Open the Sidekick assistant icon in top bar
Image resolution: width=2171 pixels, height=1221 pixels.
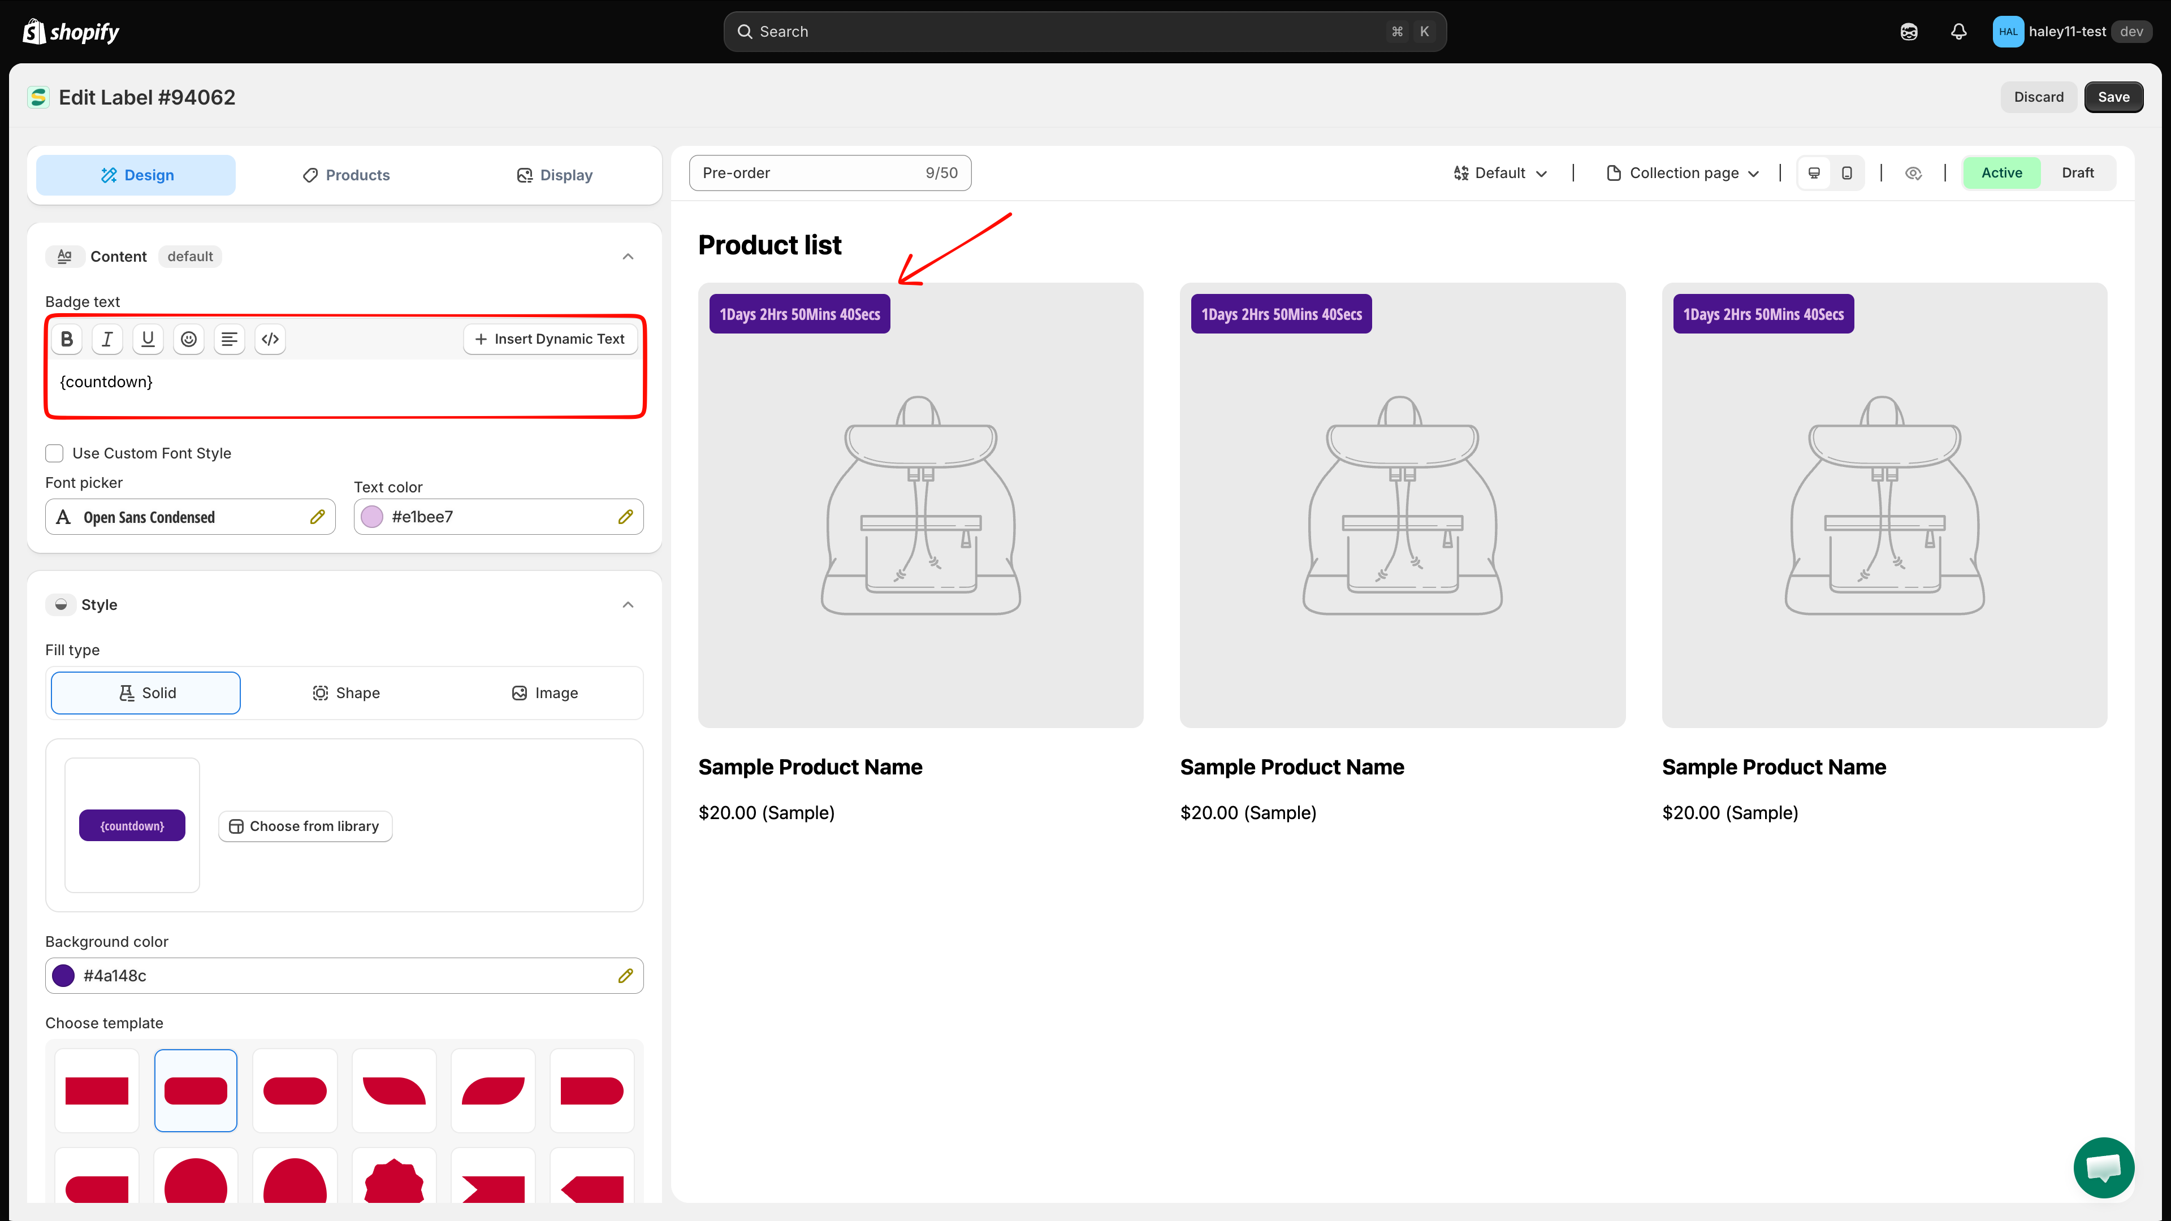click(1909, 31)
